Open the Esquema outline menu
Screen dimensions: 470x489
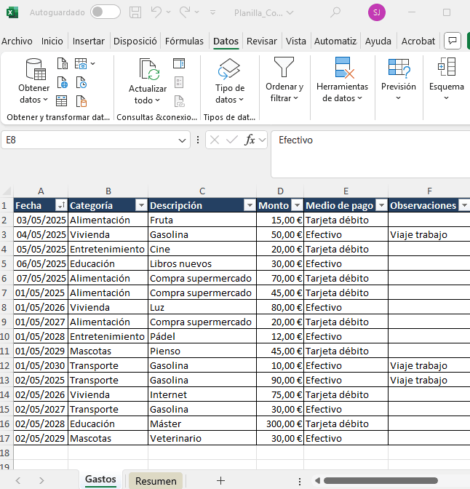pos(446,81)
